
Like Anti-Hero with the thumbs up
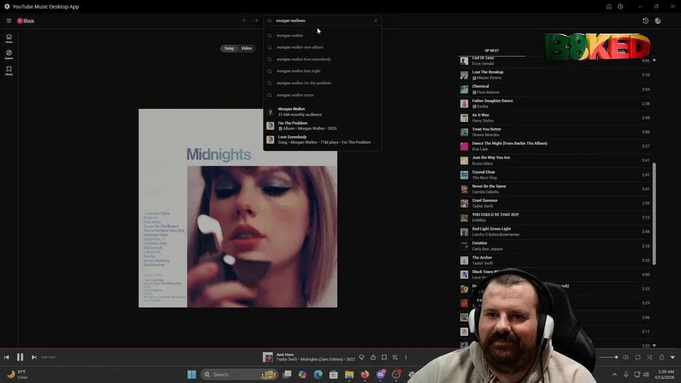pos(373,357)
